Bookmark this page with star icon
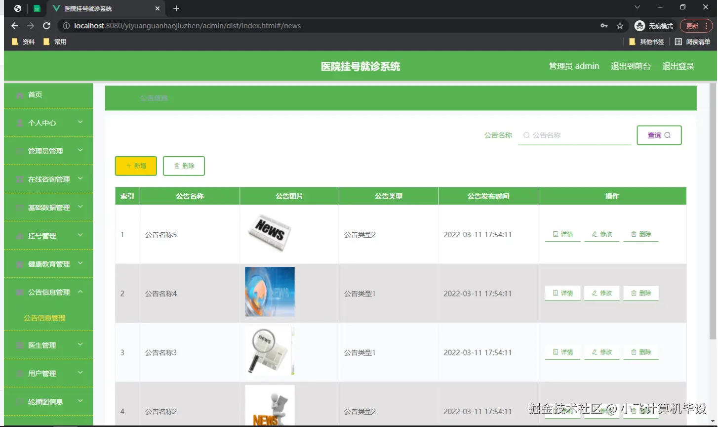This screenshot has height=427, width=718. click(620, 26)
